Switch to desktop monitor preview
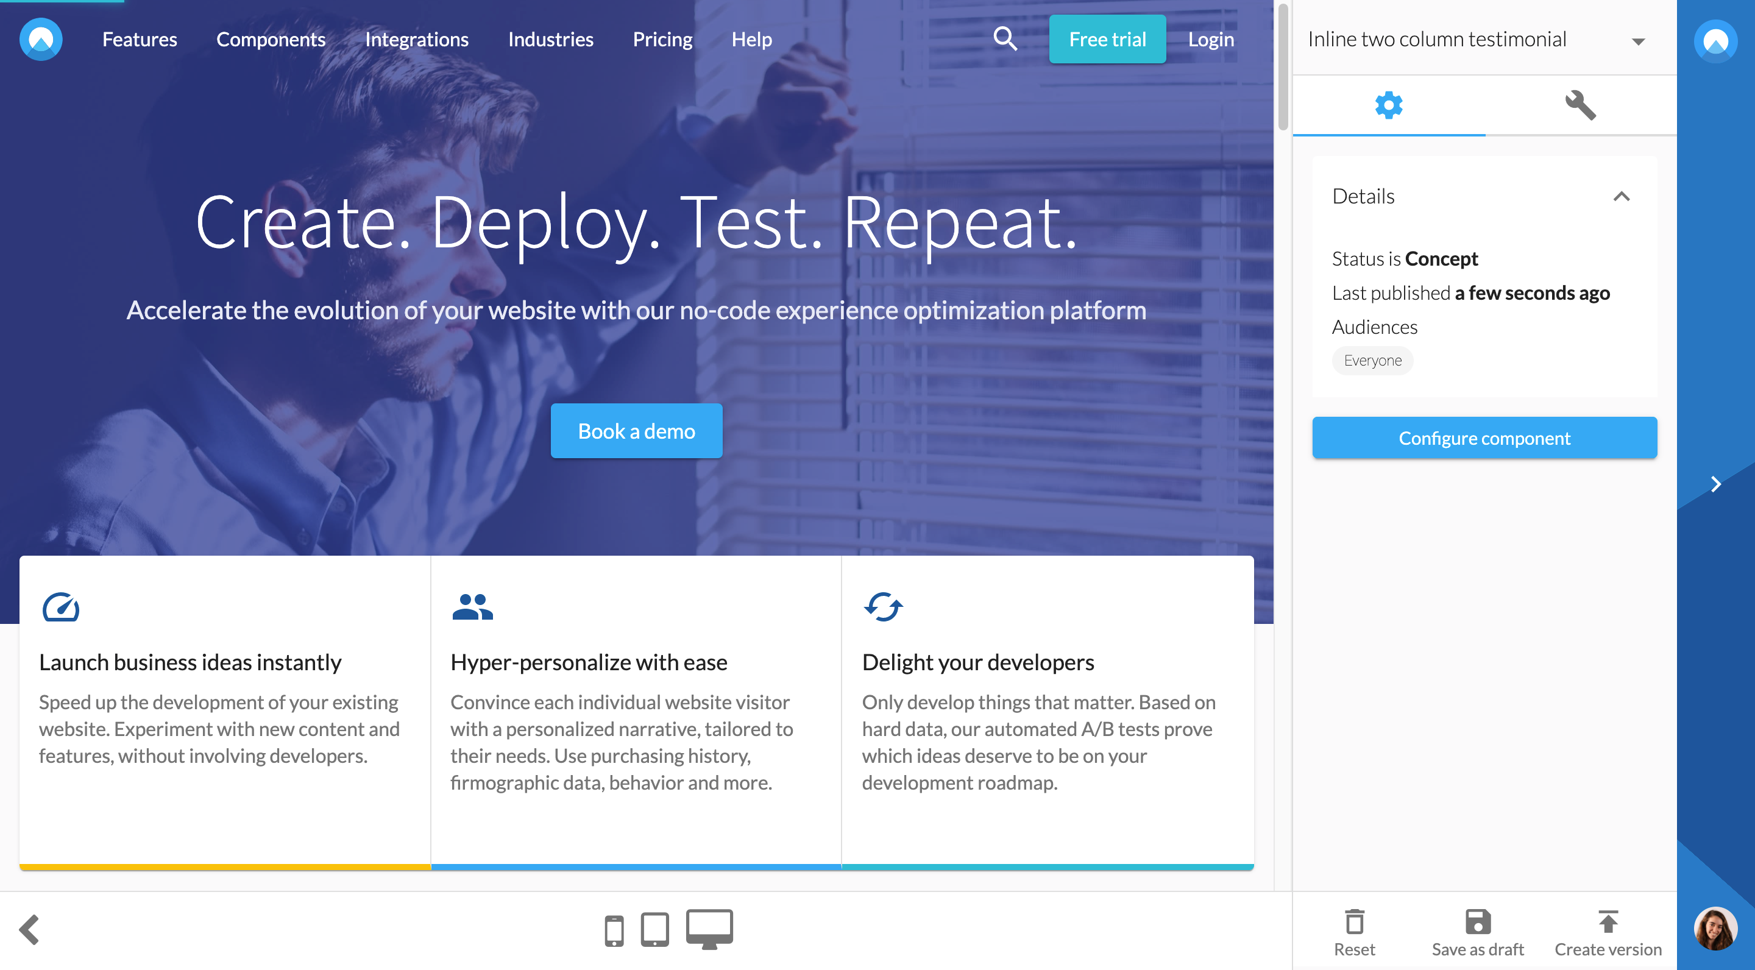The height and width of the screenshot is (970, 1755). (709, 928)
